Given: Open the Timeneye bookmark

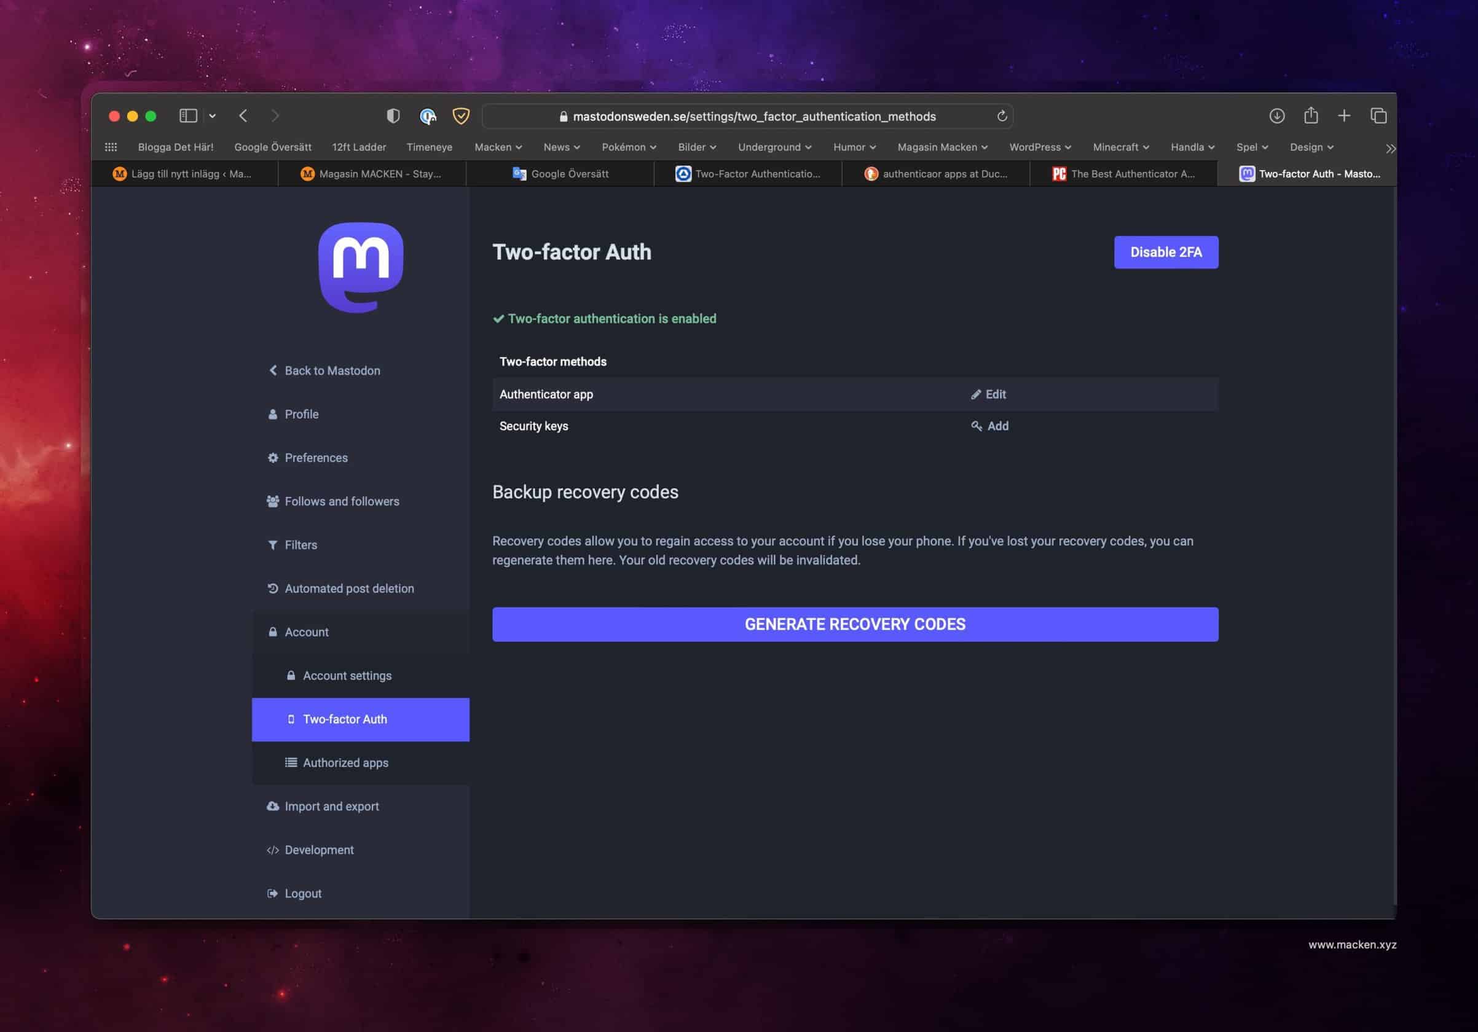Looking at the screenshot, I should click(430, 147).
